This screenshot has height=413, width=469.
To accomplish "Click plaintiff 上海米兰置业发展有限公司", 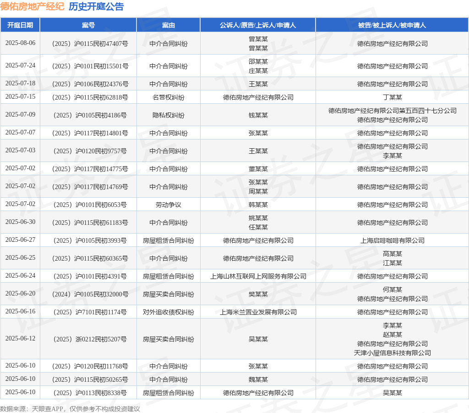I will [258, 313].
